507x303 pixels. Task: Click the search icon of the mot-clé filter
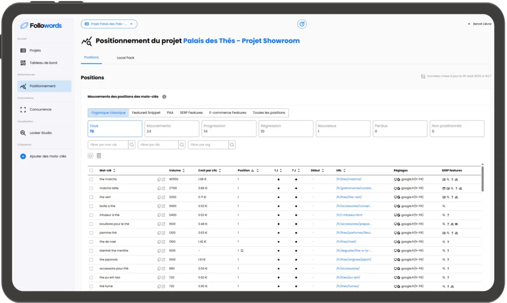click(x=132, y=145)
